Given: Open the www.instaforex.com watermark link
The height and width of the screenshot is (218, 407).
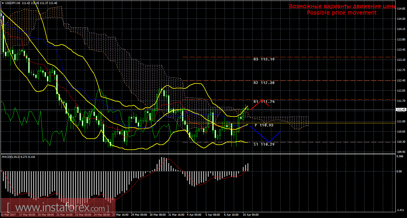Looking at the screenshot, I should [x=58, y=208].
